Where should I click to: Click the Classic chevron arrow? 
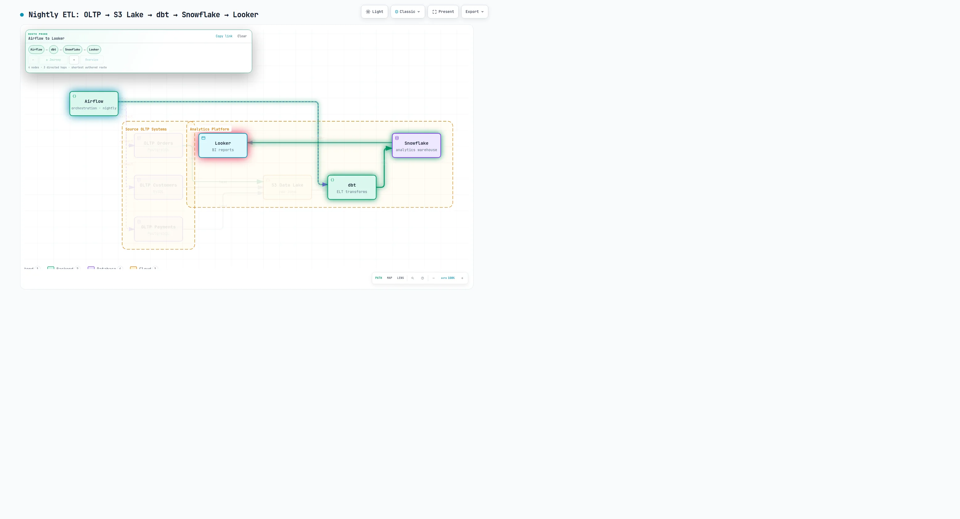419,11
